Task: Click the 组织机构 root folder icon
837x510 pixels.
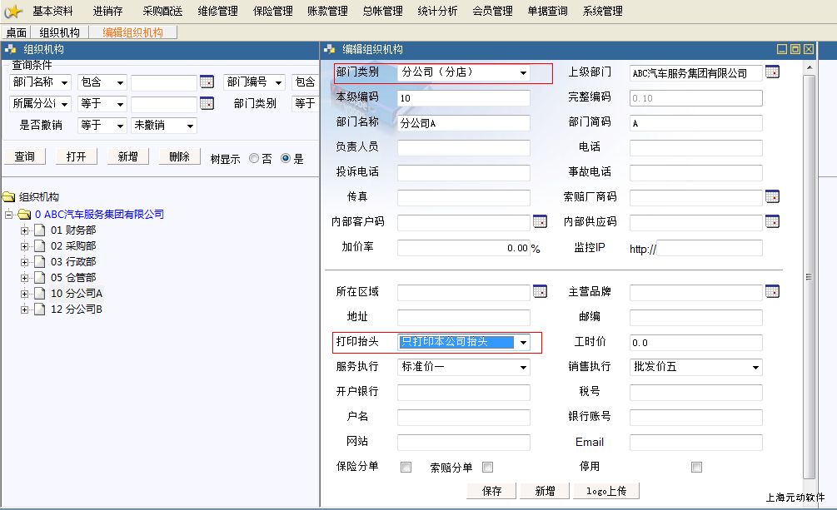Action: pos(9,197)
